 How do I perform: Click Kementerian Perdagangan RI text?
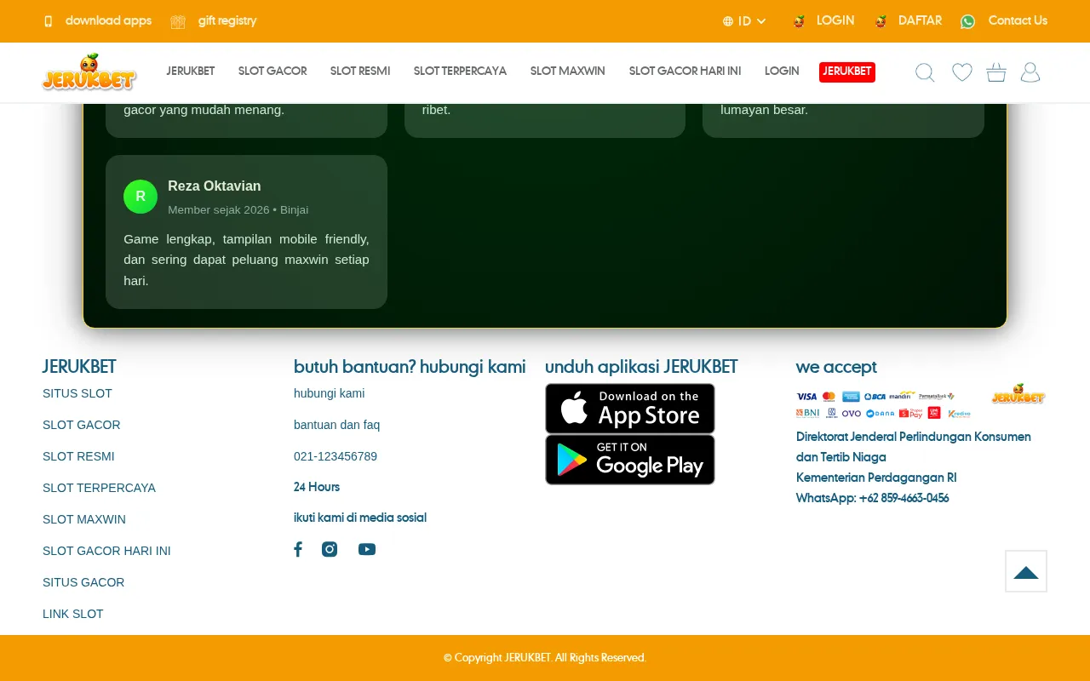coord(876,478)
